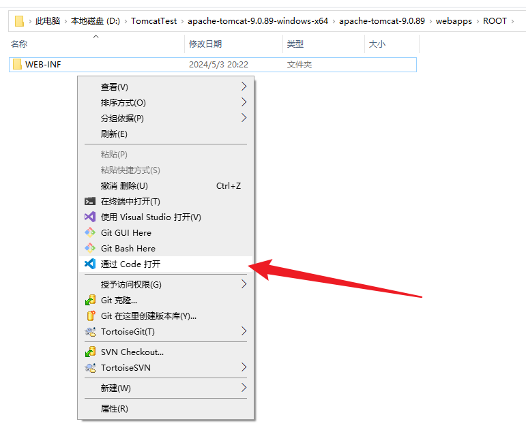This screenshot has width=526, height=430.
Task: Expand the 排序方式(O) submenu arrow
Action: tap(244, 102)
